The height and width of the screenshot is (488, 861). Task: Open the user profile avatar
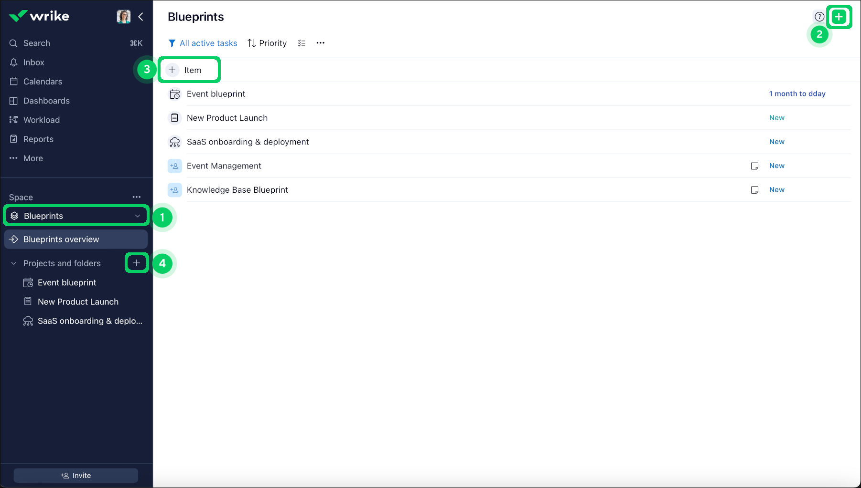(124, 17)
